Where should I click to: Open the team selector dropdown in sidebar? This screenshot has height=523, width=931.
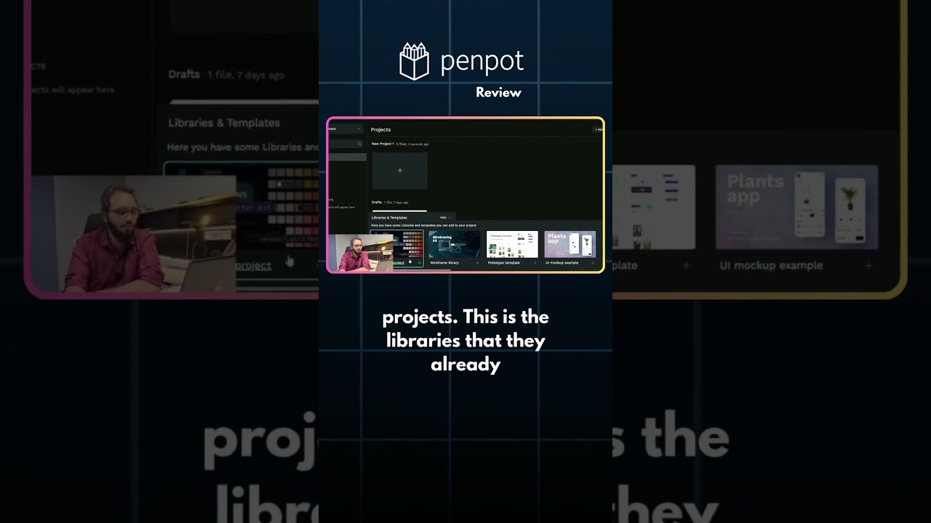346,129
